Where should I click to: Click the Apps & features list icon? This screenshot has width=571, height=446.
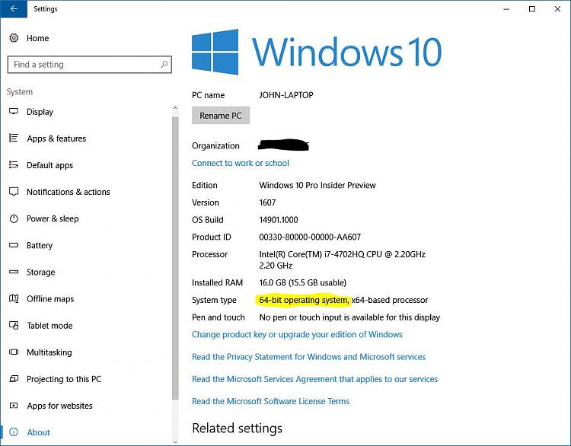pyautogui.click(x=14, y=138)
